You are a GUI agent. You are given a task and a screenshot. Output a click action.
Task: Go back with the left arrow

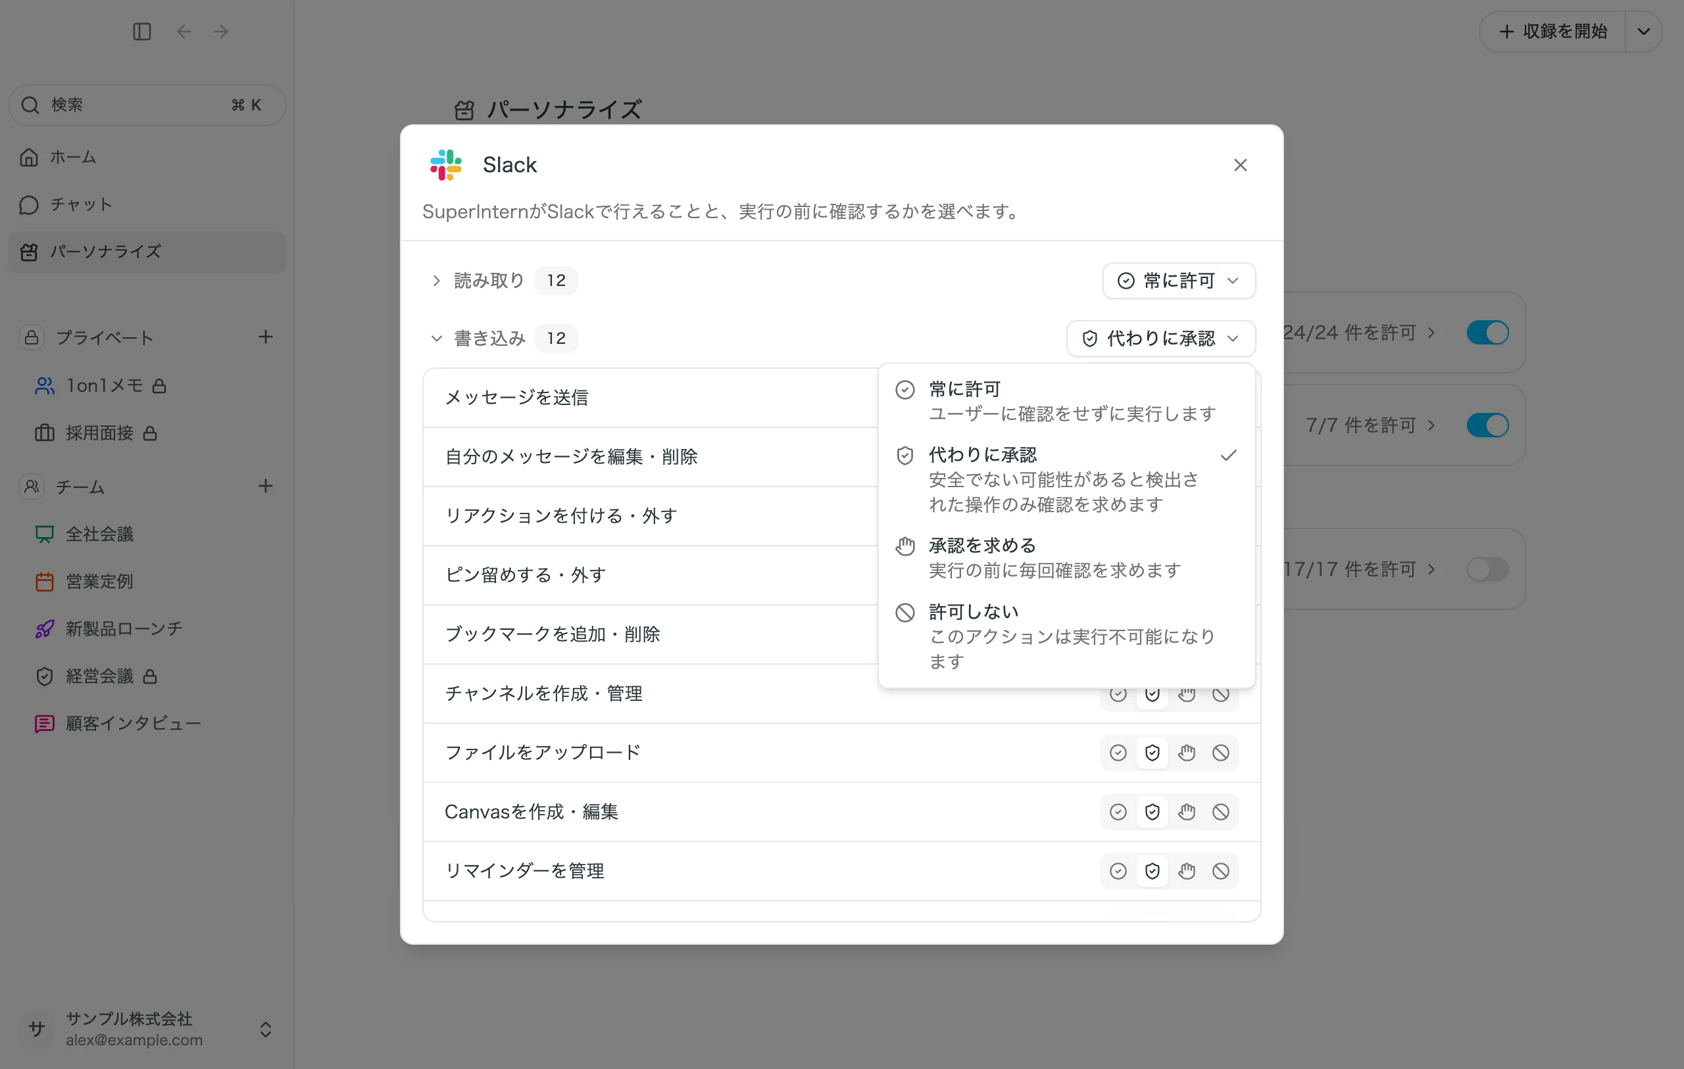pyautogui.click(x=184, y=32)
